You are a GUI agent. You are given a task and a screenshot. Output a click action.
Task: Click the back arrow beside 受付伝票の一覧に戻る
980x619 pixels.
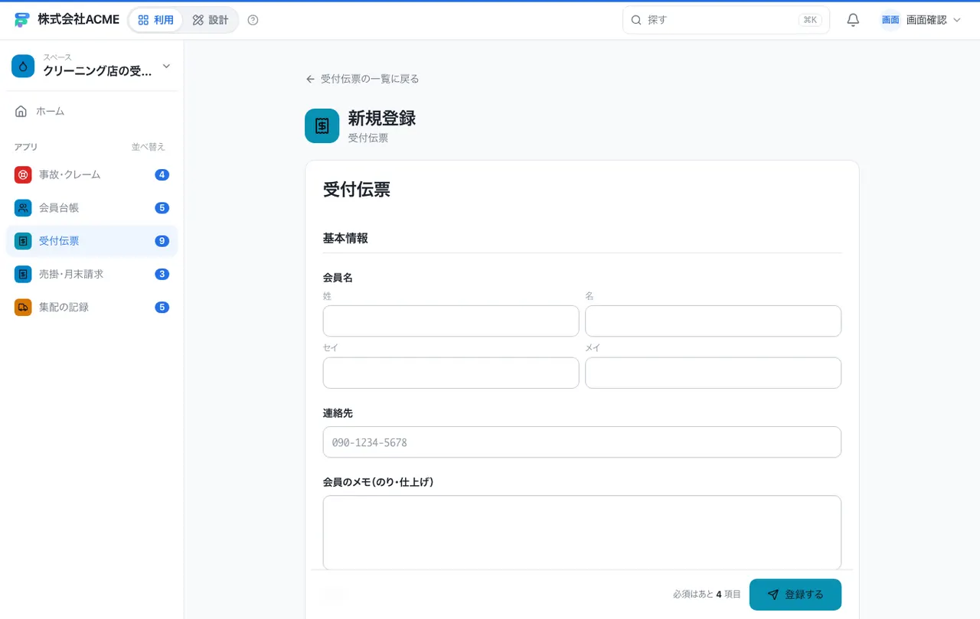click(x=310, y=79)
